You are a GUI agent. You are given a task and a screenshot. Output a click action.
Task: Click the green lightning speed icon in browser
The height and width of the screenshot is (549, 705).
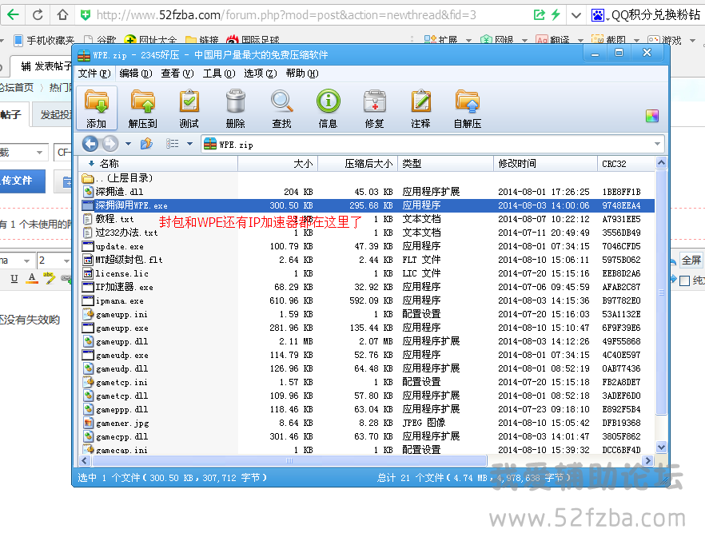556,14
